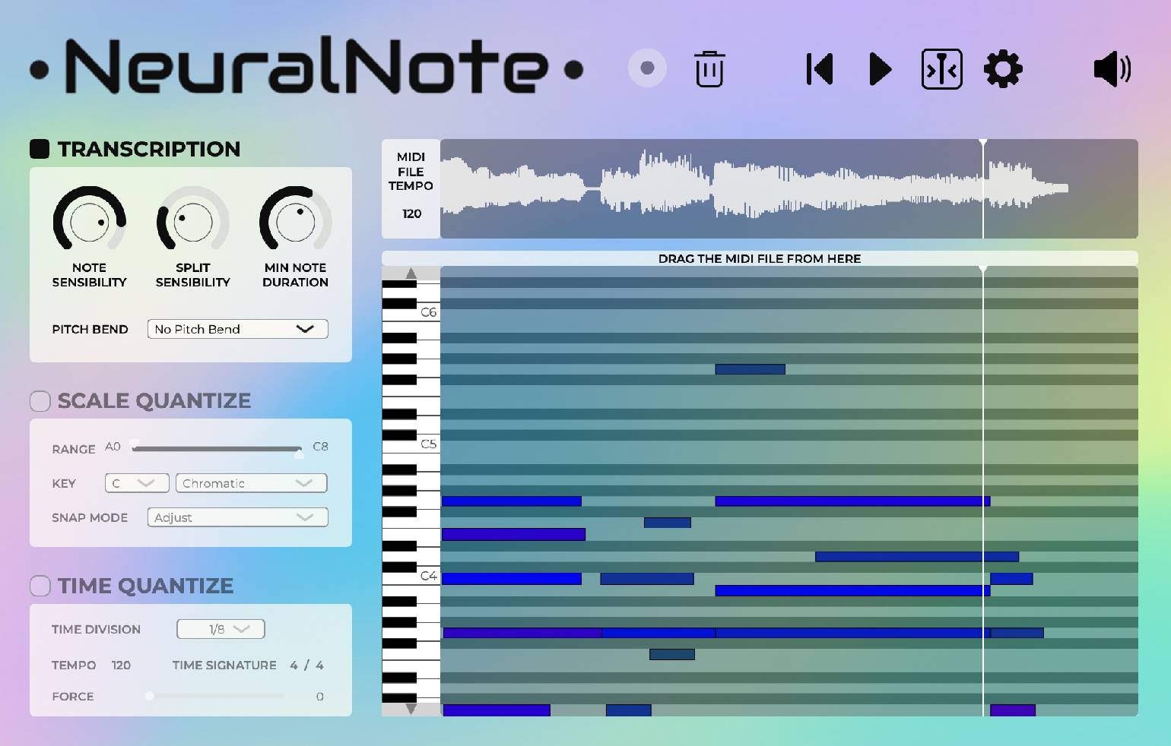
Task: Click the speaker volume icon
Action: [1112, 69]
